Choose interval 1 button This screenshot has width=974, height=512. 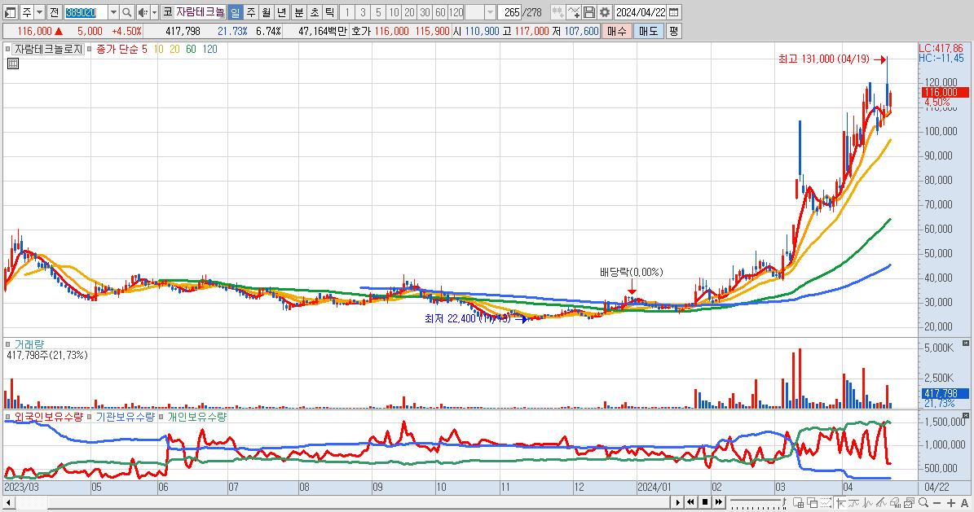coord(347,12)
